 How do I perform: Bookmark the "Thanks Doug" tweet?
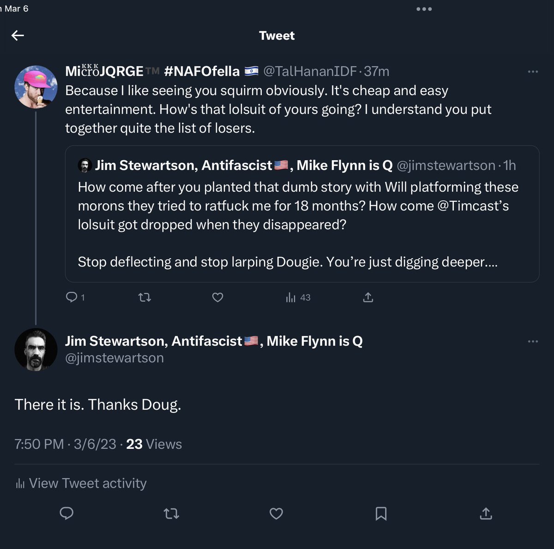(x=381, y=513)
